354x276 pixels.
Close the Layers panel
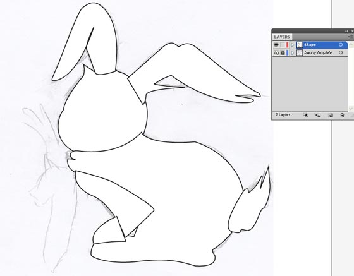tap(352, 31)
